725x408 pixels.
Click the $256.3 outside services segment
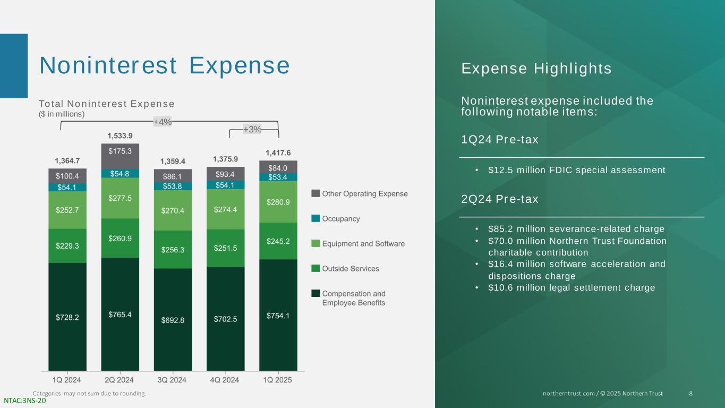coord(173,249)
